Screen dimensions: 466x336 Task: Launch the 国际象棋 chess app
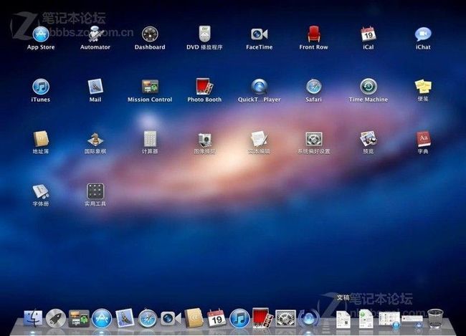[95, 139]
